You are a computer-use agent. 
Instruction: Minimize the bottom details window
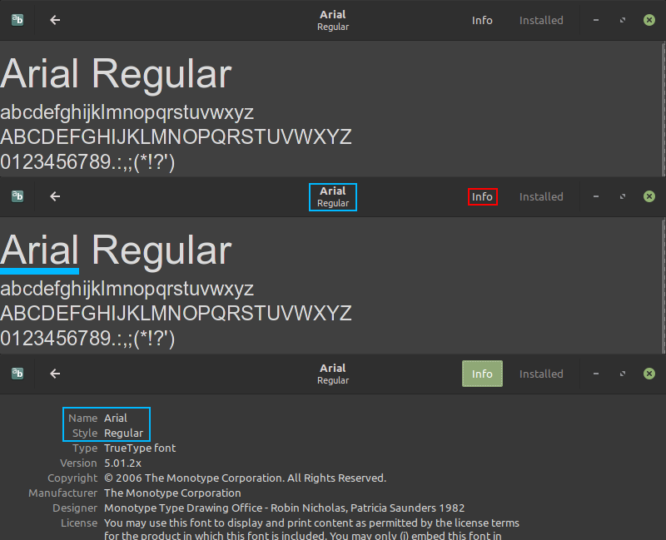(x=596, y=374)
